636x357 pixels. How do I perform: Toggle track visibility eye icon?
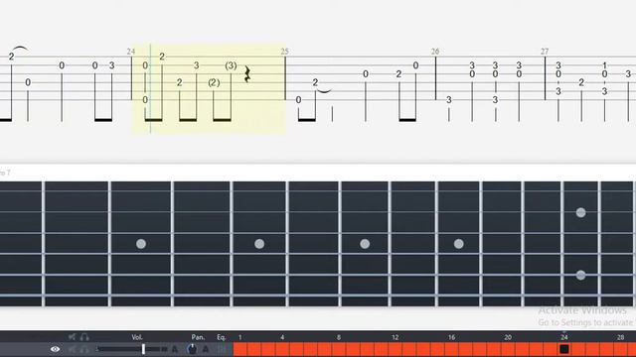pyautogui.click(x=56, y=349)
